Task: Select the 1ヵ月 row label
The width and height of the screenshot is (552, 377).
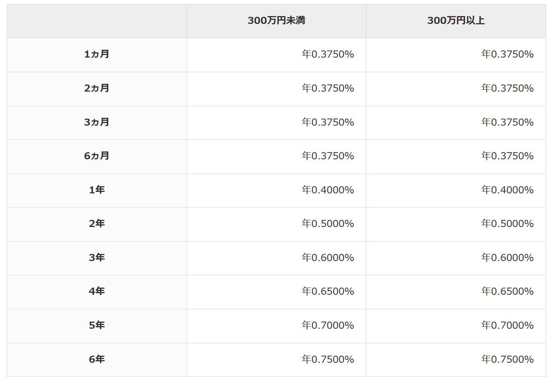Action: pos(97,54)
